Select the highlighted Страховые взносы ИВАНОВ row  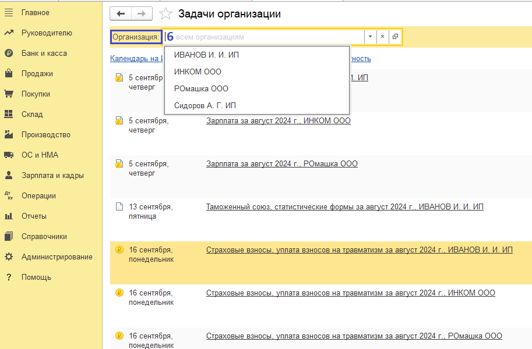click(x=359, y=250)
